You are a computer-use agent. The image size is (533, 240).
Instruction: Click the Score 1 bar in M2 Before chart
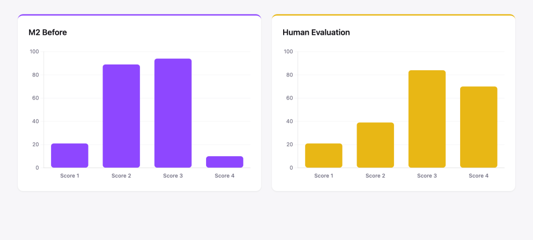tap(70, 155)
